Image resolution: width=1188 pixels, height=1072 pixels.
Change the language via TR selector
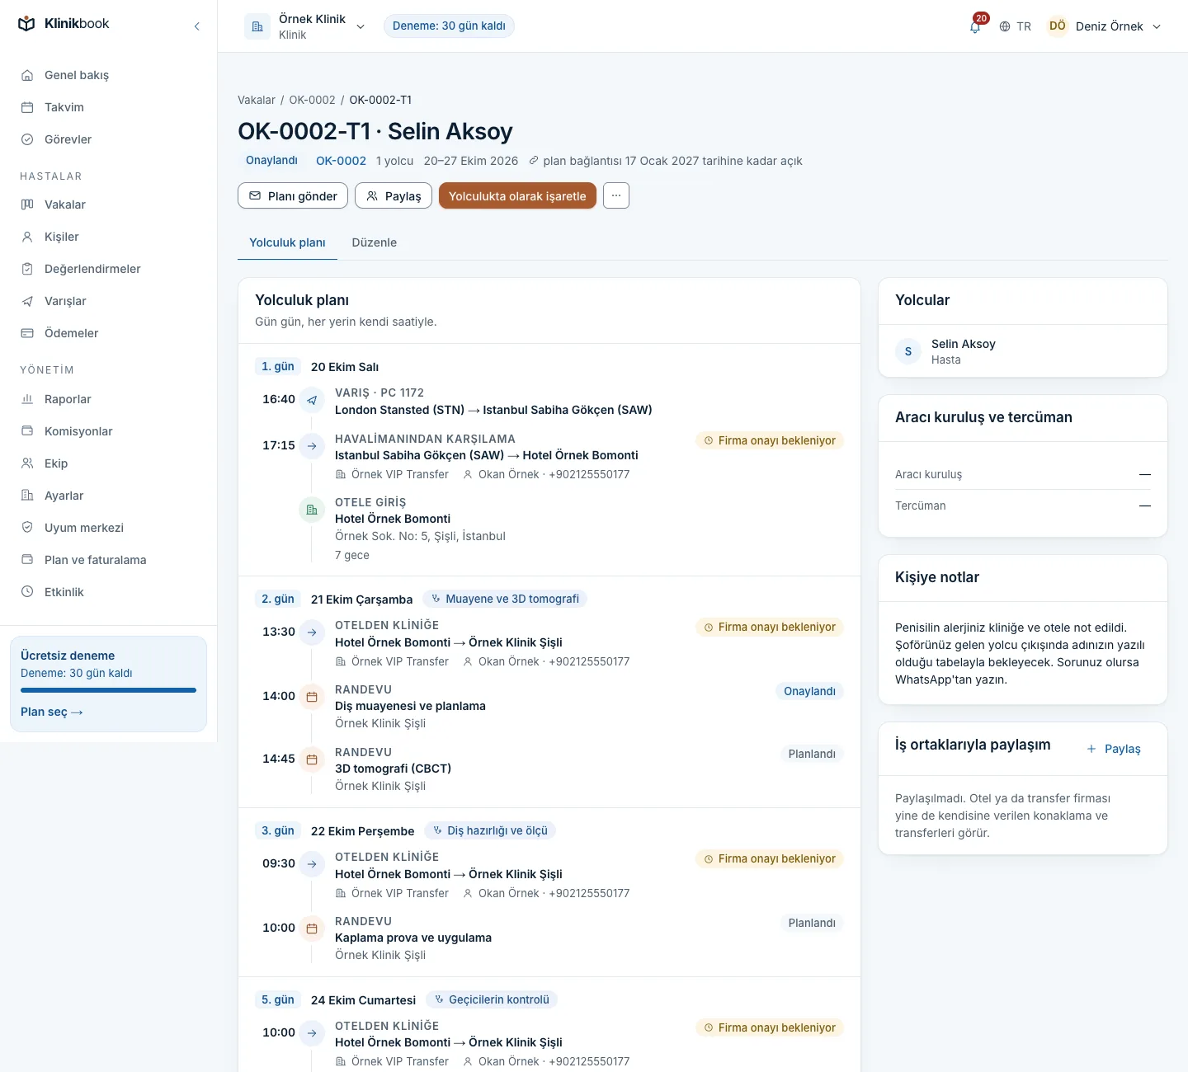coord(1015,26)
